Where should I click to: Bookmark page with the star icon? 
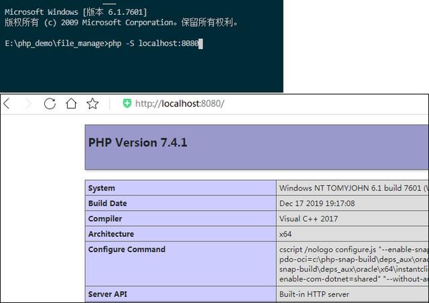pos(93,104)
